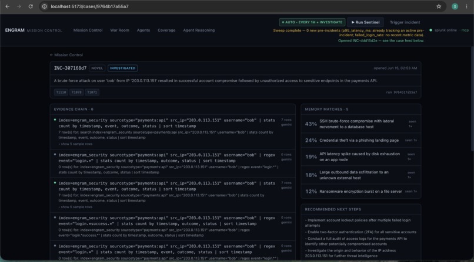Open the War Room tab

pos(120,30)
